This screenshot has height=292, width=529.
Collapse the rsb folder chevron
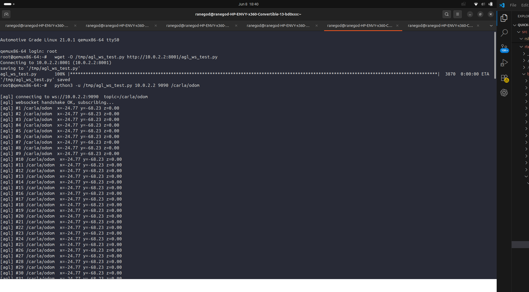pos(521,39)
